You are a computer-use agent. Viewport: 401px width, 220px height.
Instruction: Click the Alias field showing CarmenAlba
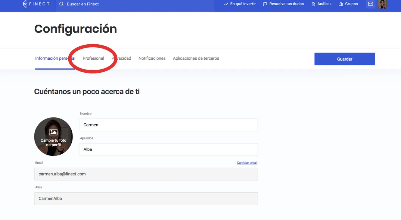(146, 199)
